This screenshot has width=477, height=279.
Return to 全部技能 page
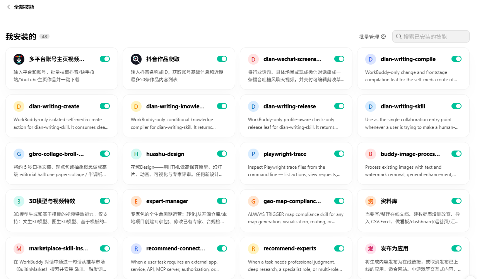pos(24,7)
